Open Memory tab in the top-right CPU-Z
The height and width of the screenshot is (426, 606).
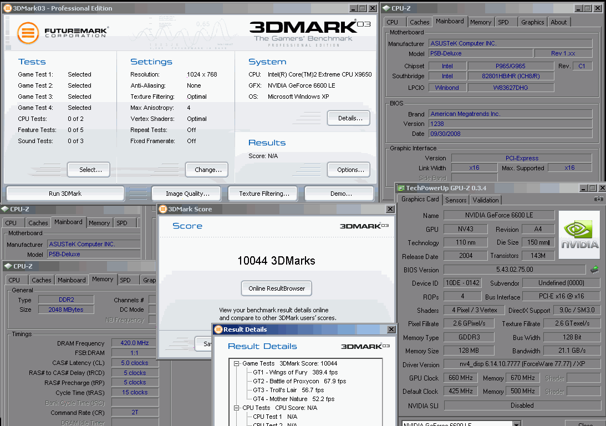click(x=481, y=22)
